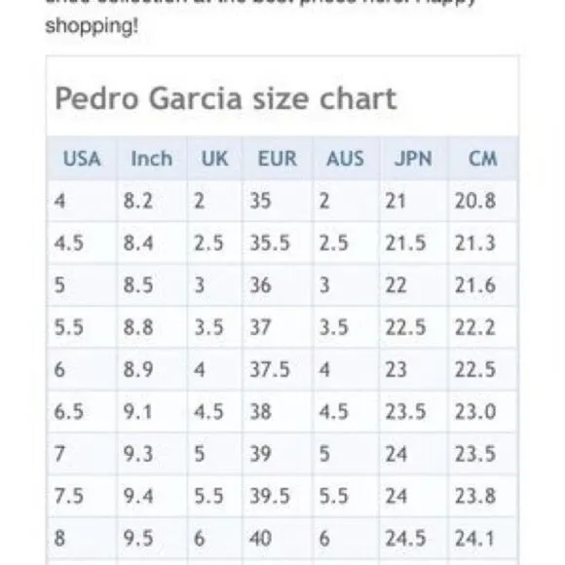Viewport: 565px width, 565px height.
Task: Click the USA 7 cell
Action: click(82, 454)
